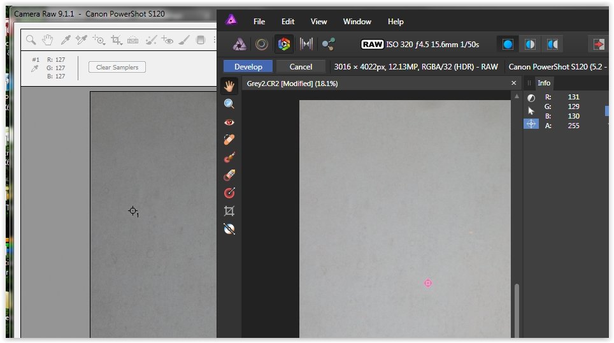The width and height of the screenshot is (614, 343).
Task: Click the G value 129 in Info panel
Action: click(574, 106)
